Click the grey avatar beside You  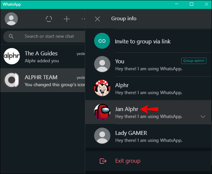[x=102, y=64]
